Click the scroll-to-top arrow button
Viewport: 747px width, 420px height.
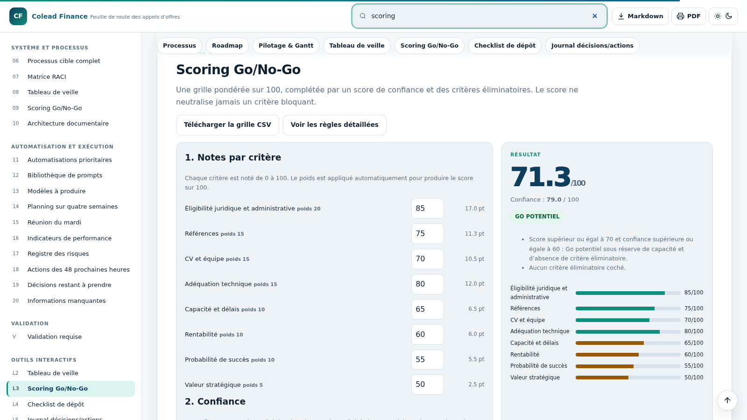point(727,400)
